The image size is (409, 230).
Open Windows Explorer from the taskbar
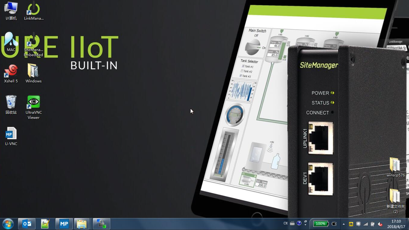point(82,224)
